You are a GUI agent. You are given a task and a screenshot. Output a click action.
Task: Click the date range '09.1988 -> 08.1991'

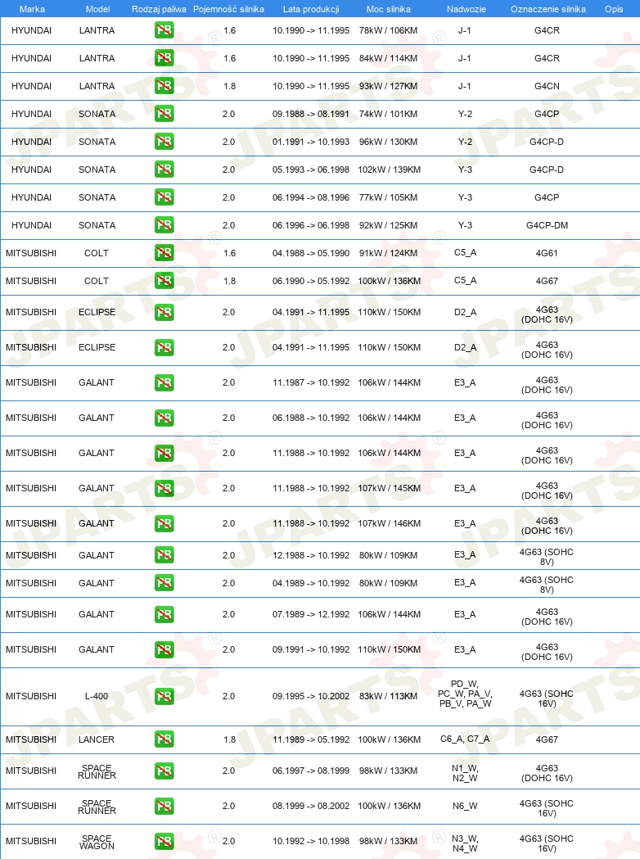pyautogui.click(x=311, y=114)
